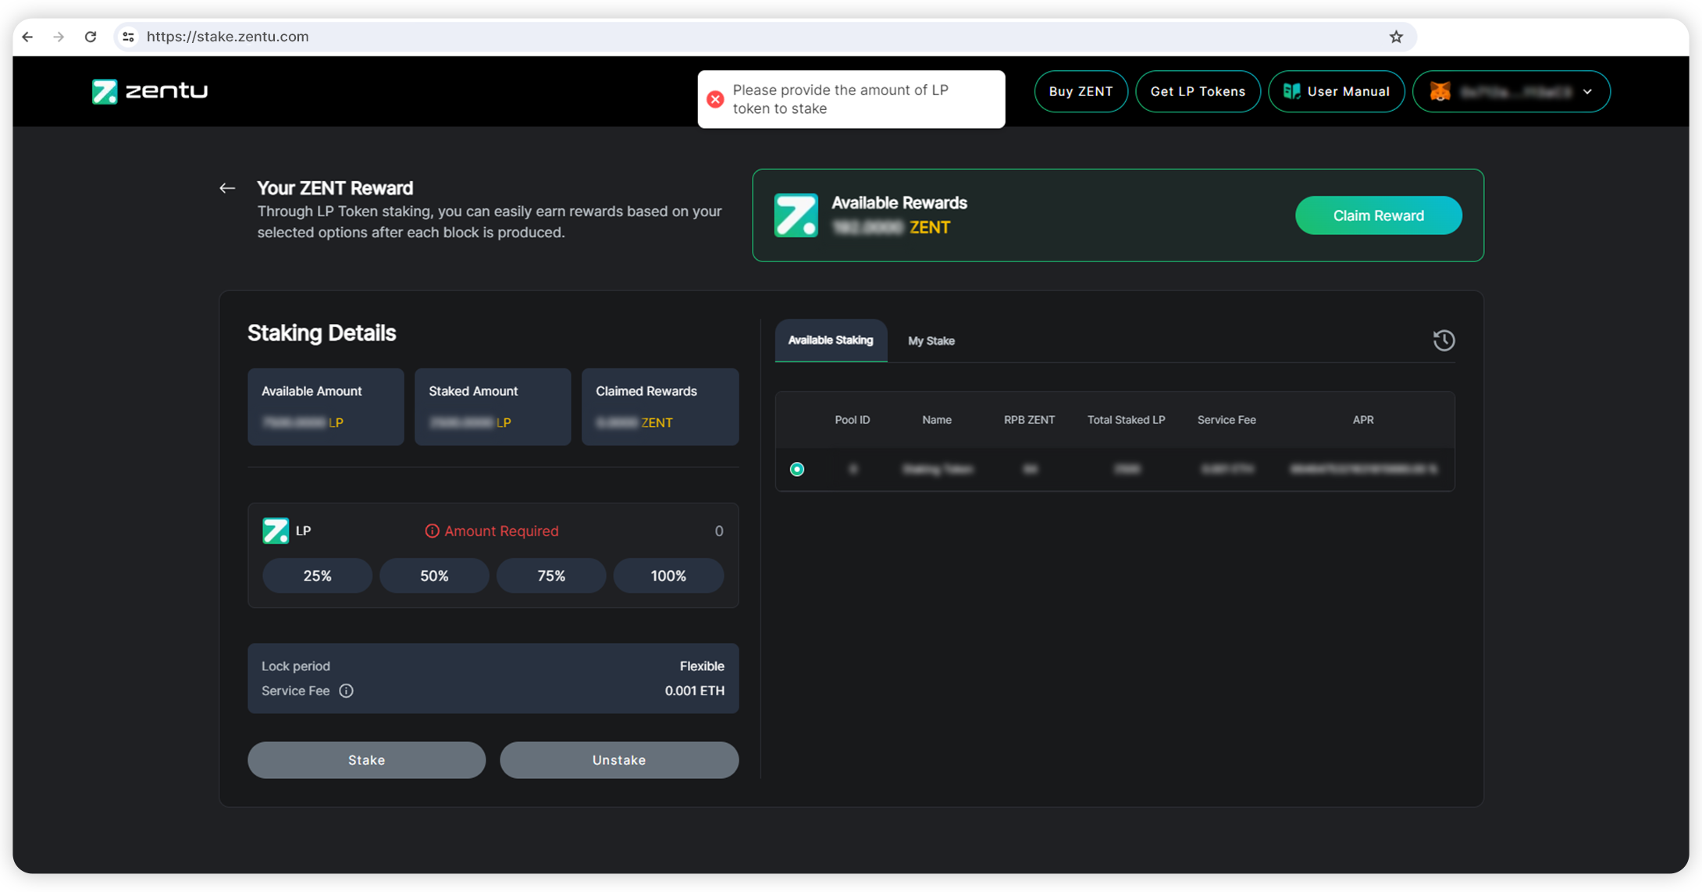Click the Stake button
The height and width of the screenshot is (892, 1702).
pos(366,760)
